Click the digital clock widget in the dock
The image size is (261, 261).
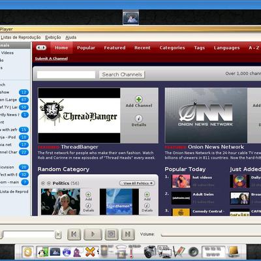click(213, 252)
